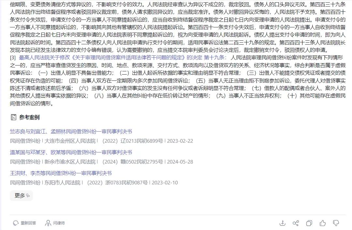Give a thumbs down to the answer

pos(336,223)
